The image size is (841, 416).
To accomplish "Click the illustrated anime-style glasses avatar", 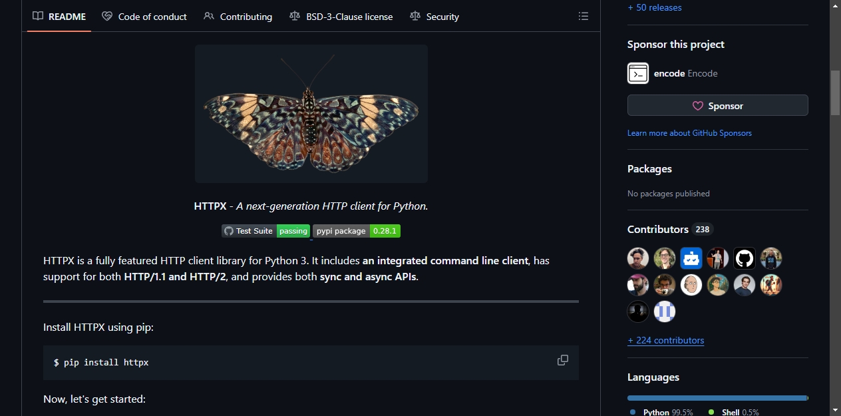I will coord(718,285).
